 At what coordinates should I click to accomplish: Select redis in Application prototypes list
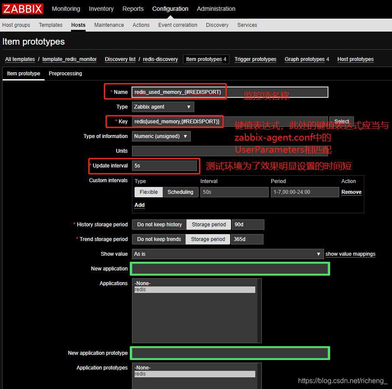[195, 374]
